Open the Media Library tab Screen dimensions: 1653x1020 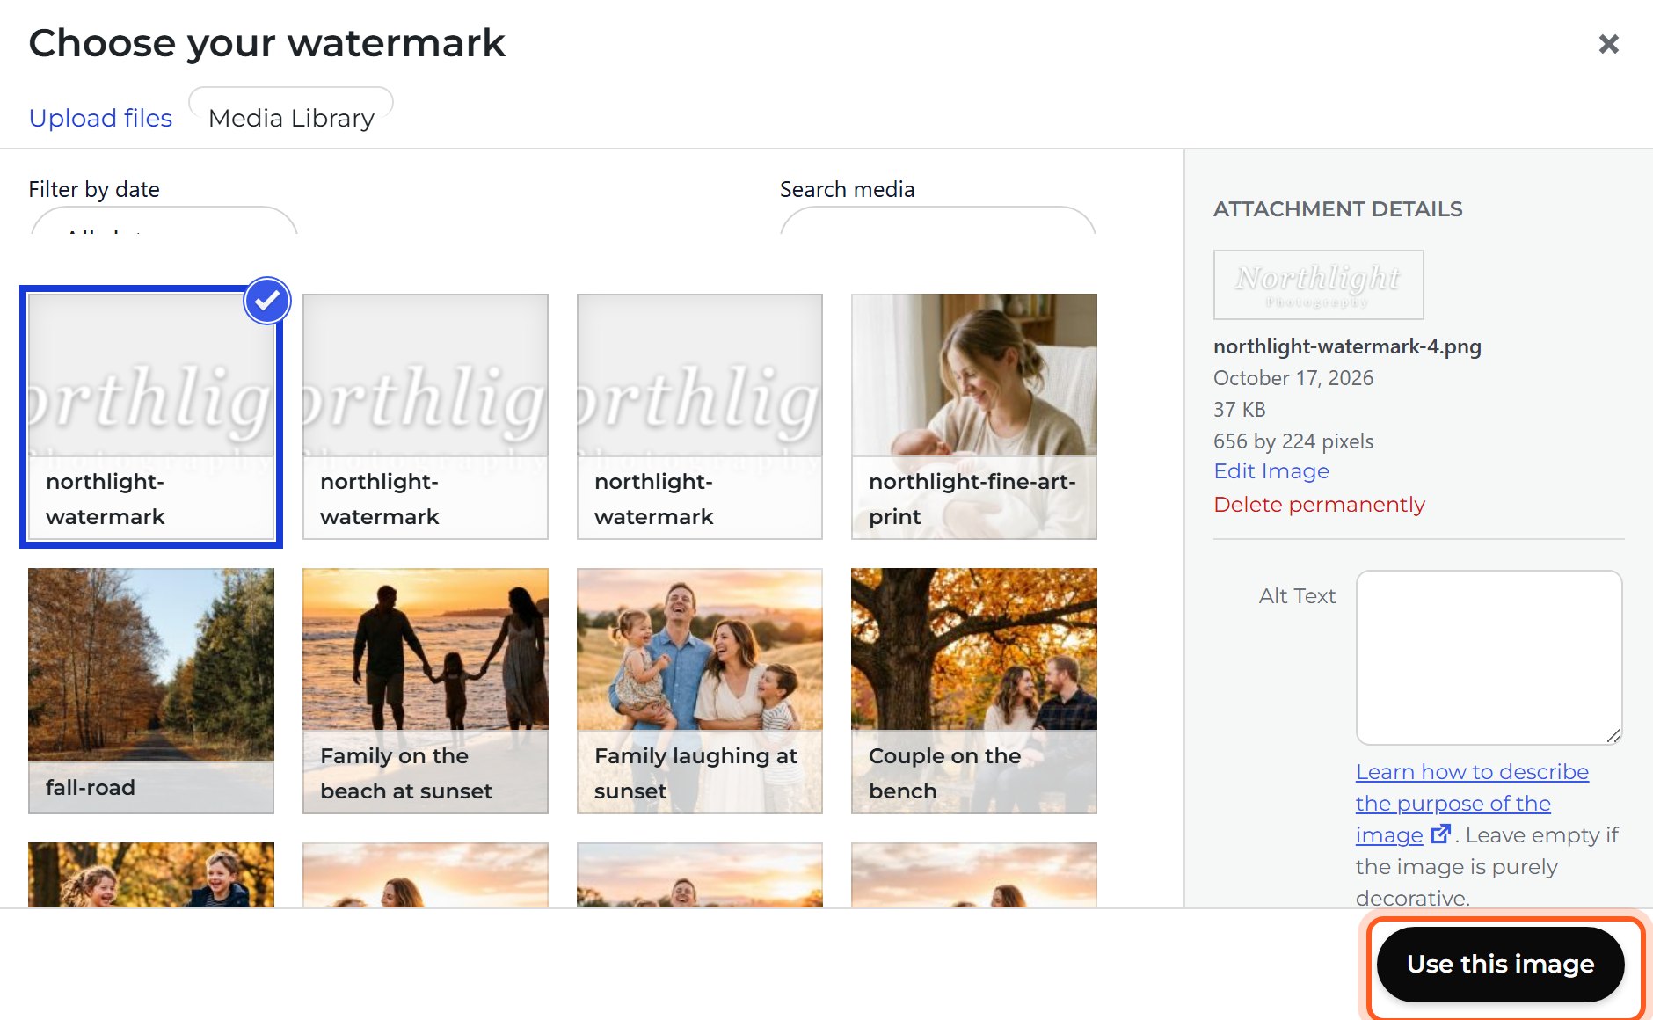[291, 118]
